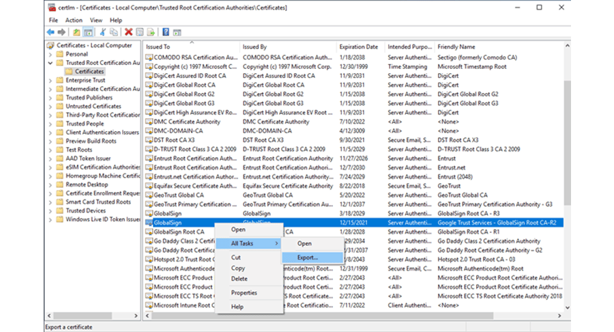Click the Remote Desktop folder icon
The image size is (614, 332).
59,184
